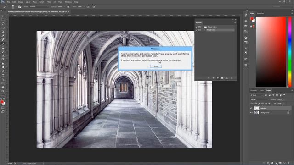Select the Eraser tool
Image resolution: width=294 pixels, height=165 pixels.
click(3, 55)
